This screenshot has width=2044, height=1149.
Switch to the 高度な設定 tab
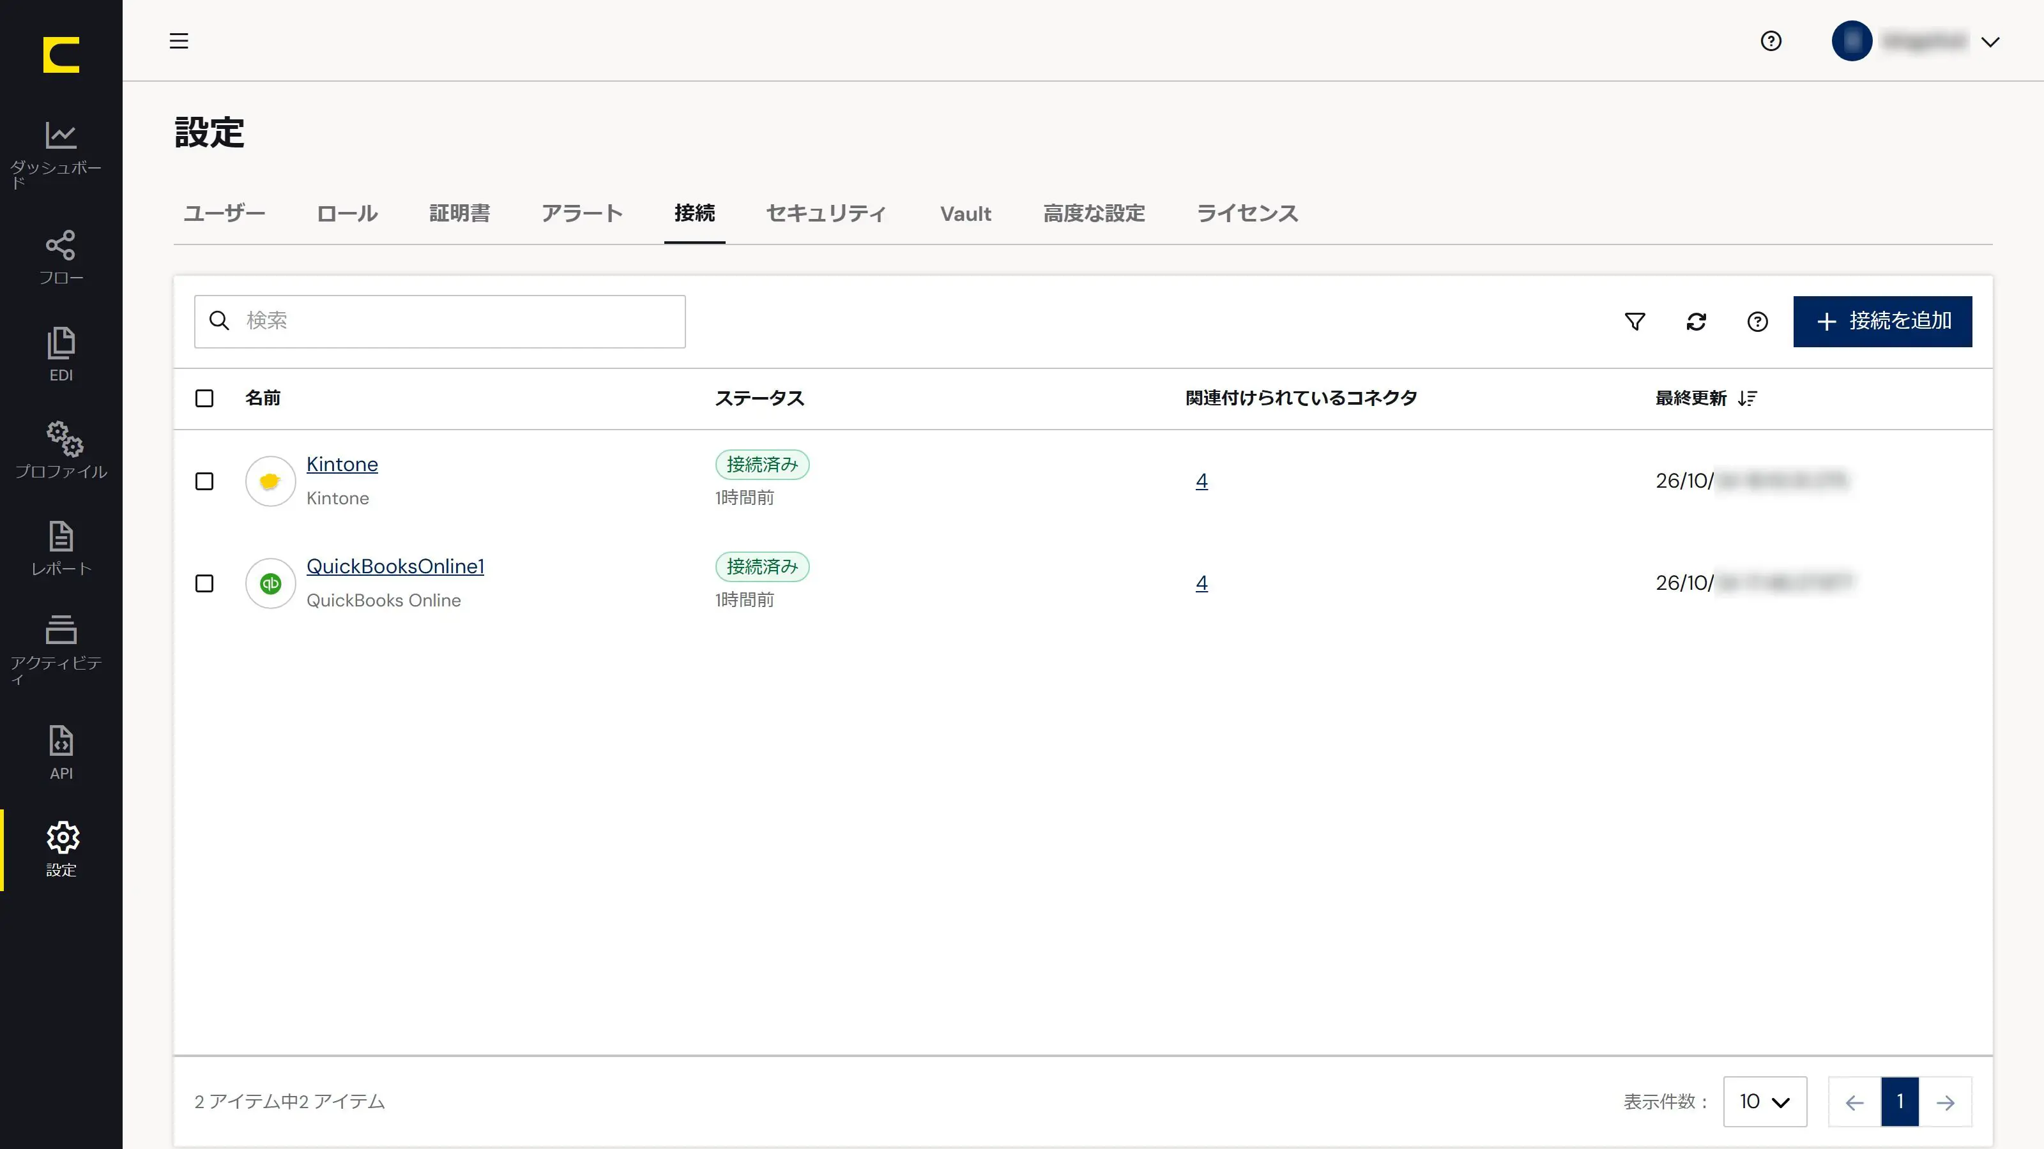1094,213
